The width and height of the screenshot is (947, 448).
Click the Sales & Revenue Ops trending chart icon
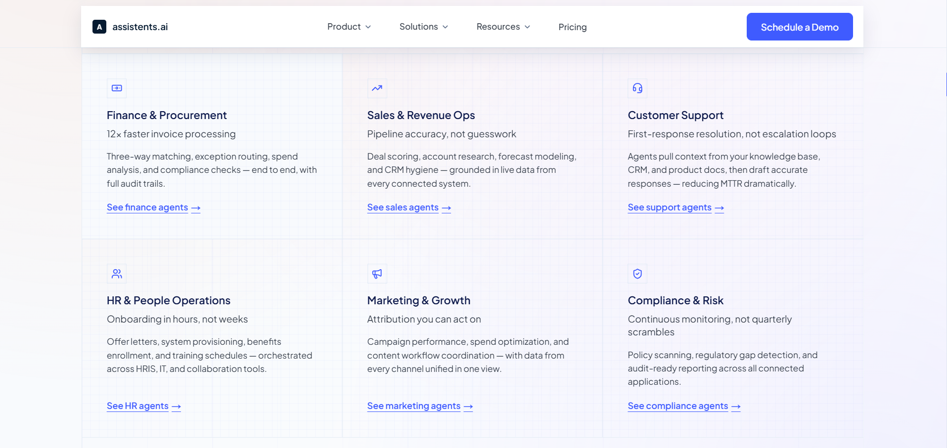tap(377, 88)
